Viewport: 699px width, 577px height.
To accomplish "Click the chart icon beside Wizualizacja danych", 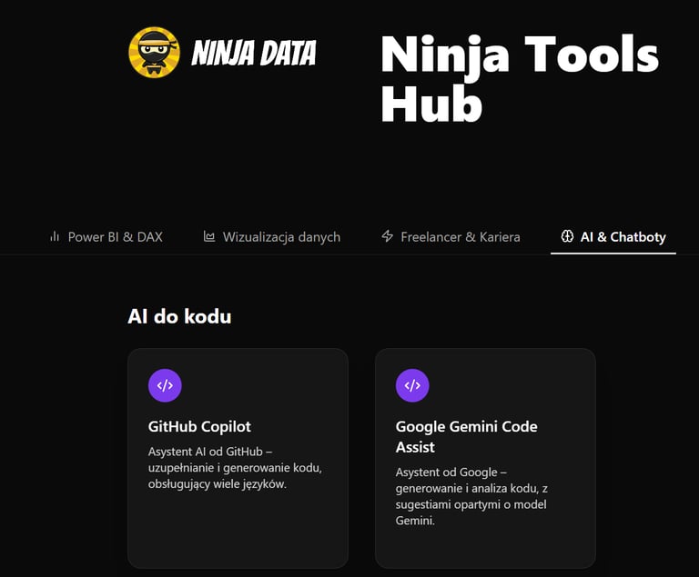I will pos(209,236).
